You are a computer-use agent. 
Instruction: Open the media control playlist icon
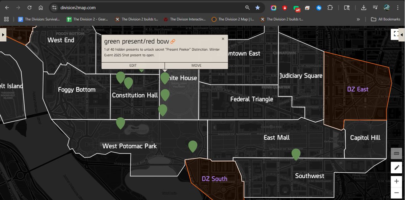tap(375, 7)
